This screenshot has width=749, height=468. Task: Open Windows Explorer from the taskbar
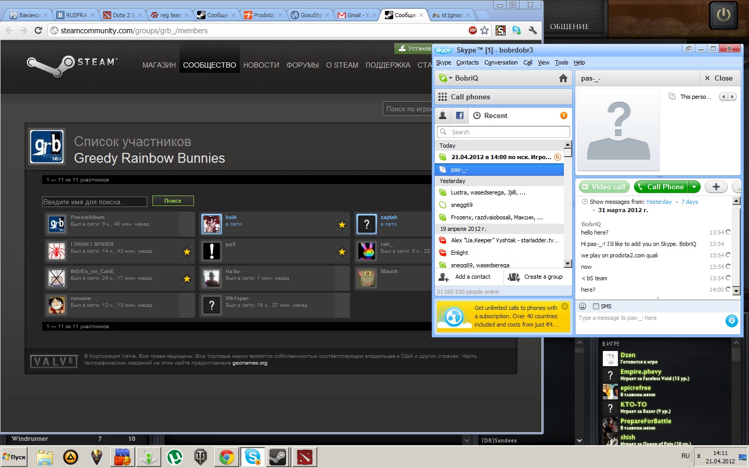[45, 457]
